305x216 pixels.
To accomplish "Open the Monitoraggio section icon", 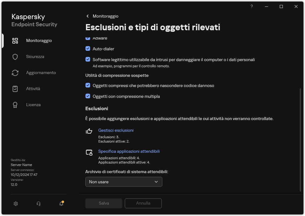I will point(15,40).
